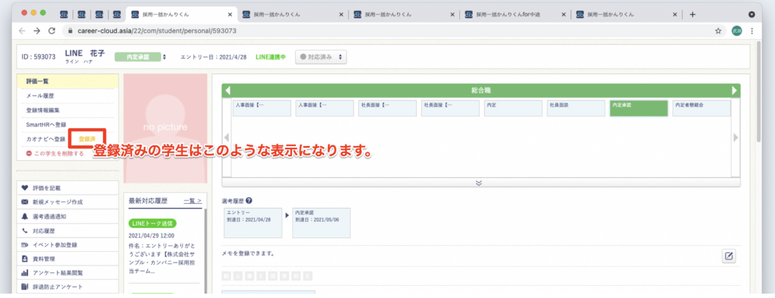Go back using the browser back arrow

22,31
